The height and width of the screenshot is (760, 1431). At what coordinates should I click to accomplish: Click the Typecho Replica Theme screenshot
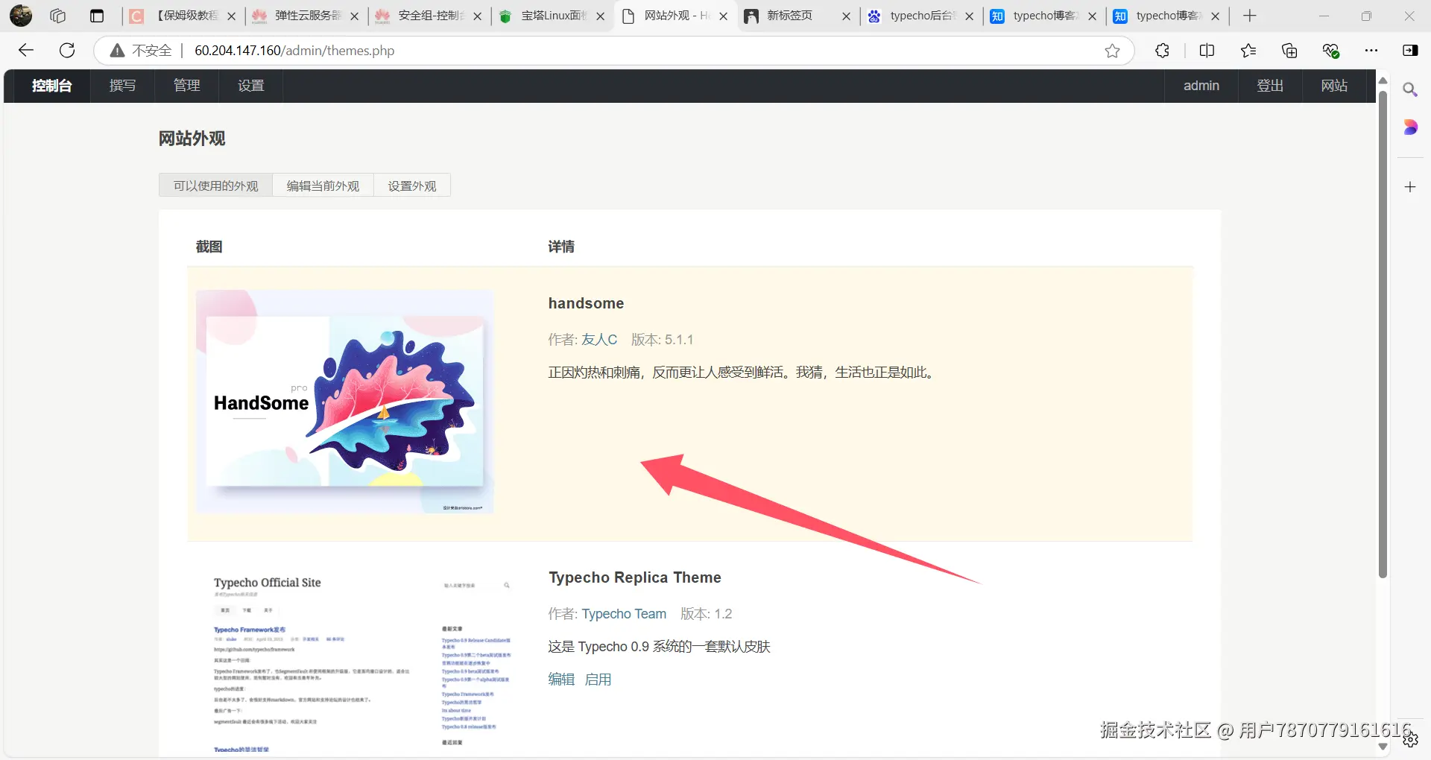click(363, 660)
